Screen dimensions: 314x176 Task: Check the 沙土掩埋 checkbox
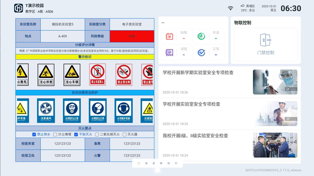(55, 134)
